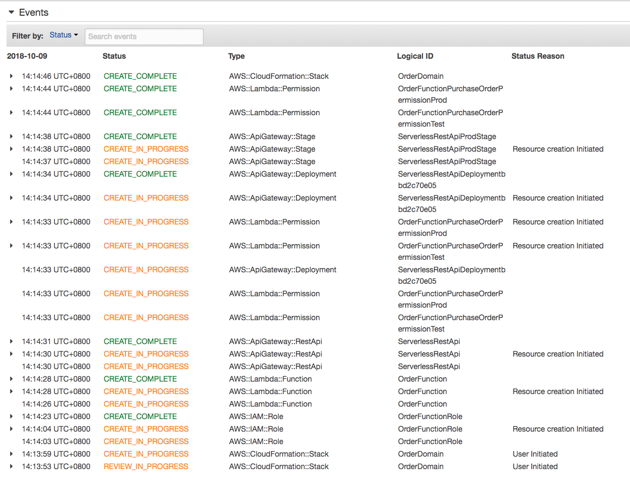Image resolution: width=630 pixels, height=480 pixels.
Task: Expand the 14:13:59 OrderDomain stack event arrow
Action: point(11,454)
